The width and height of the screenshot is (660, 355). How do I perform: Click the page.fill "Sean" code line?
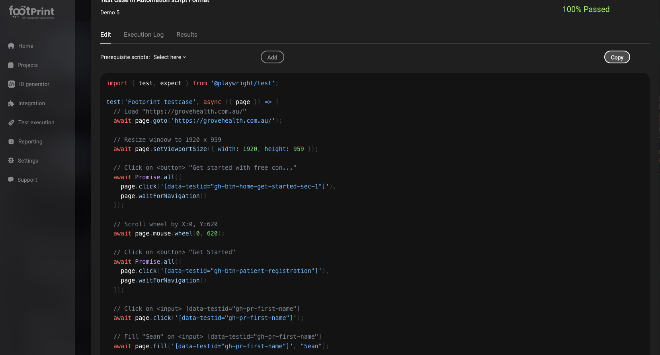pos(221,346)
